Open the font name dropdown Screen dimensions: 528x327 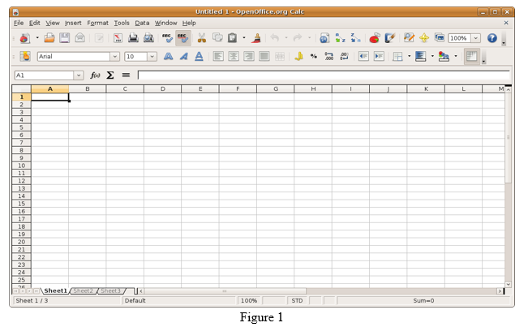[x=114, y=57]
